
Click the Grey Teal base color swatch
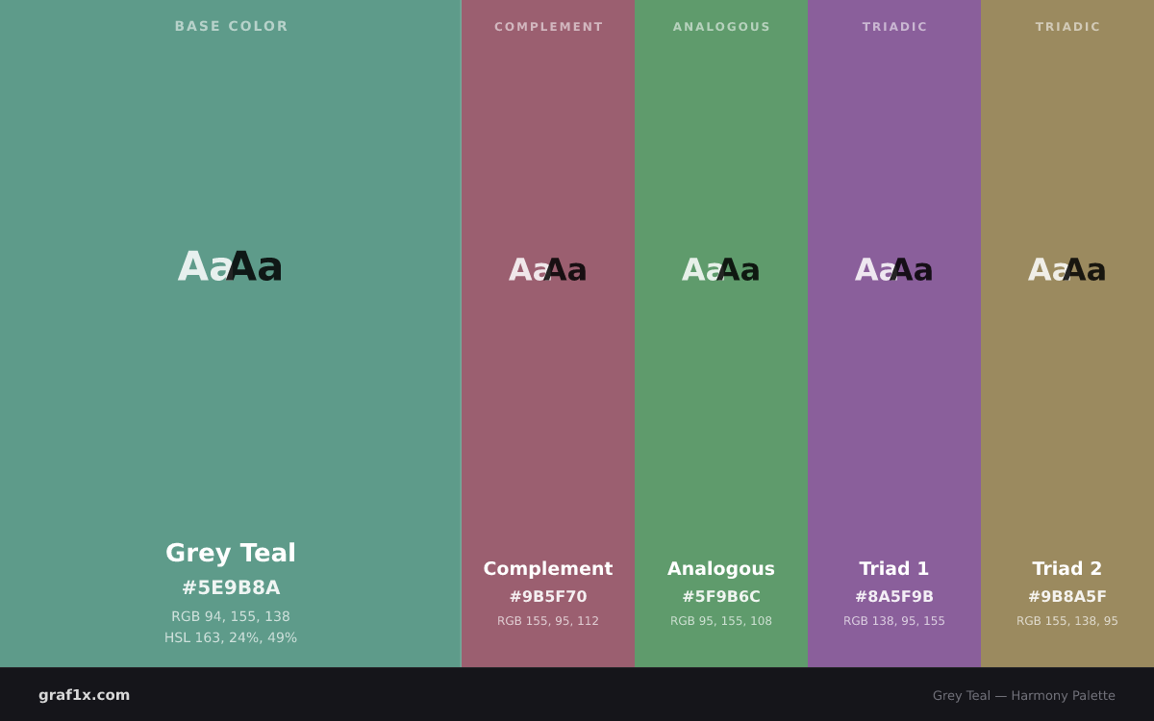point(231,334)
